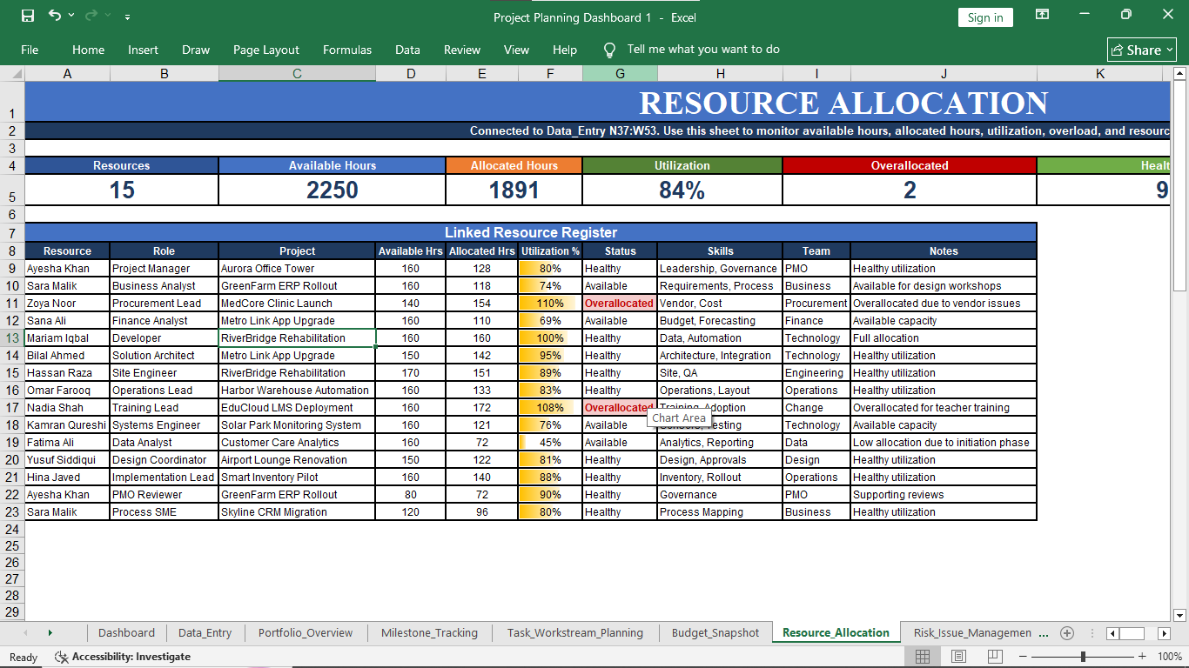Switch to the Formulas tab

coord(346,50)
